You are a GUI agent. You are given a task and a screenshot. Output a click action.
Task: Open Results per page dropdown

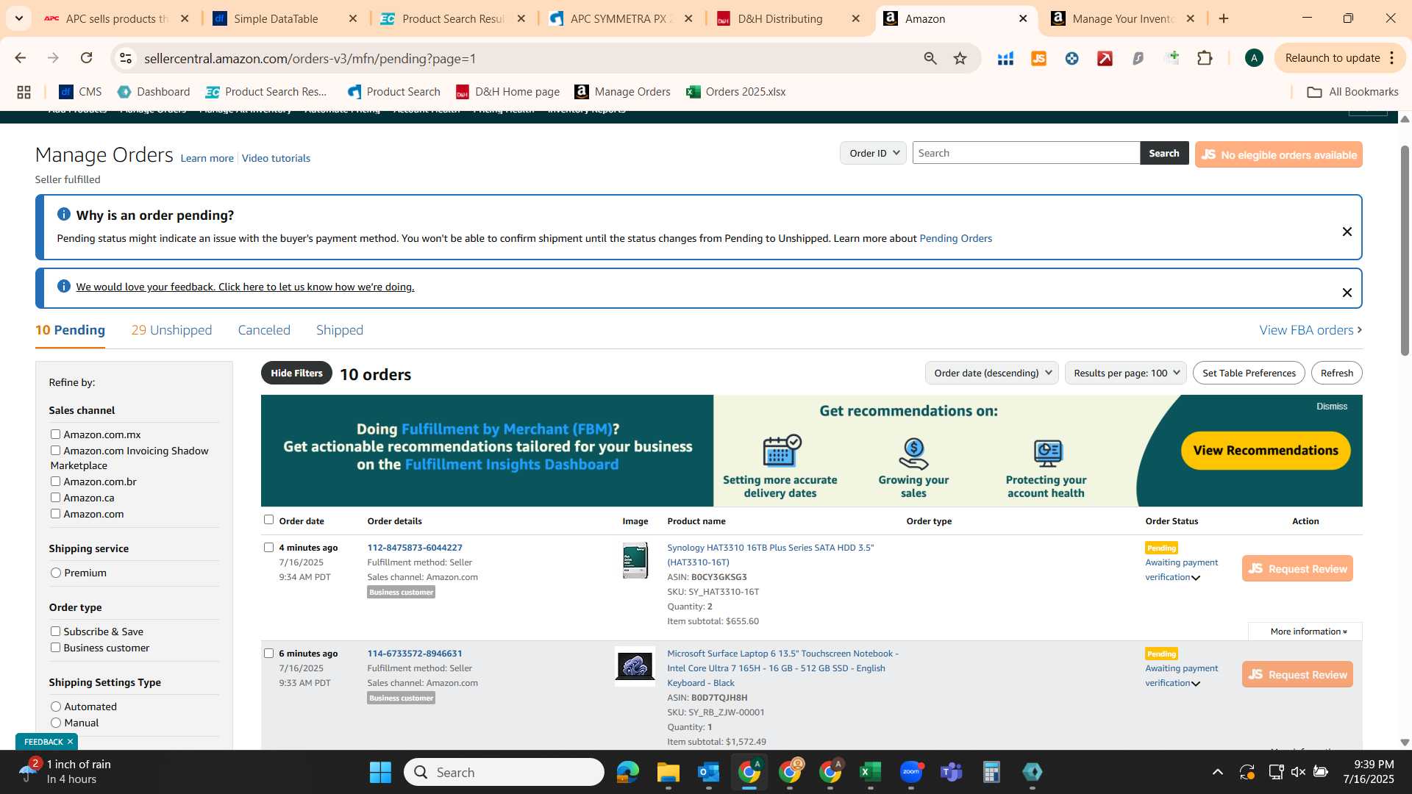point(1125,373)
